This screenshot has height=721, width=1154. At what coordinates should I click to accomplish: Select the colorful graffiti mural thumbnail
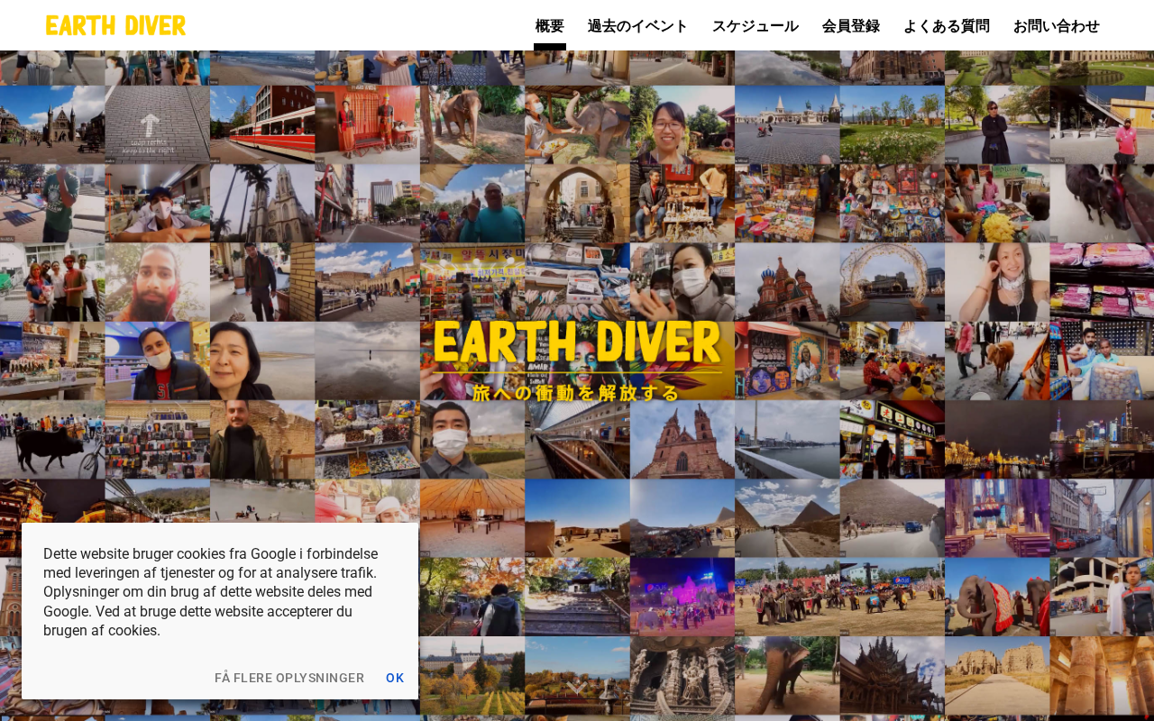coord(787,360)
